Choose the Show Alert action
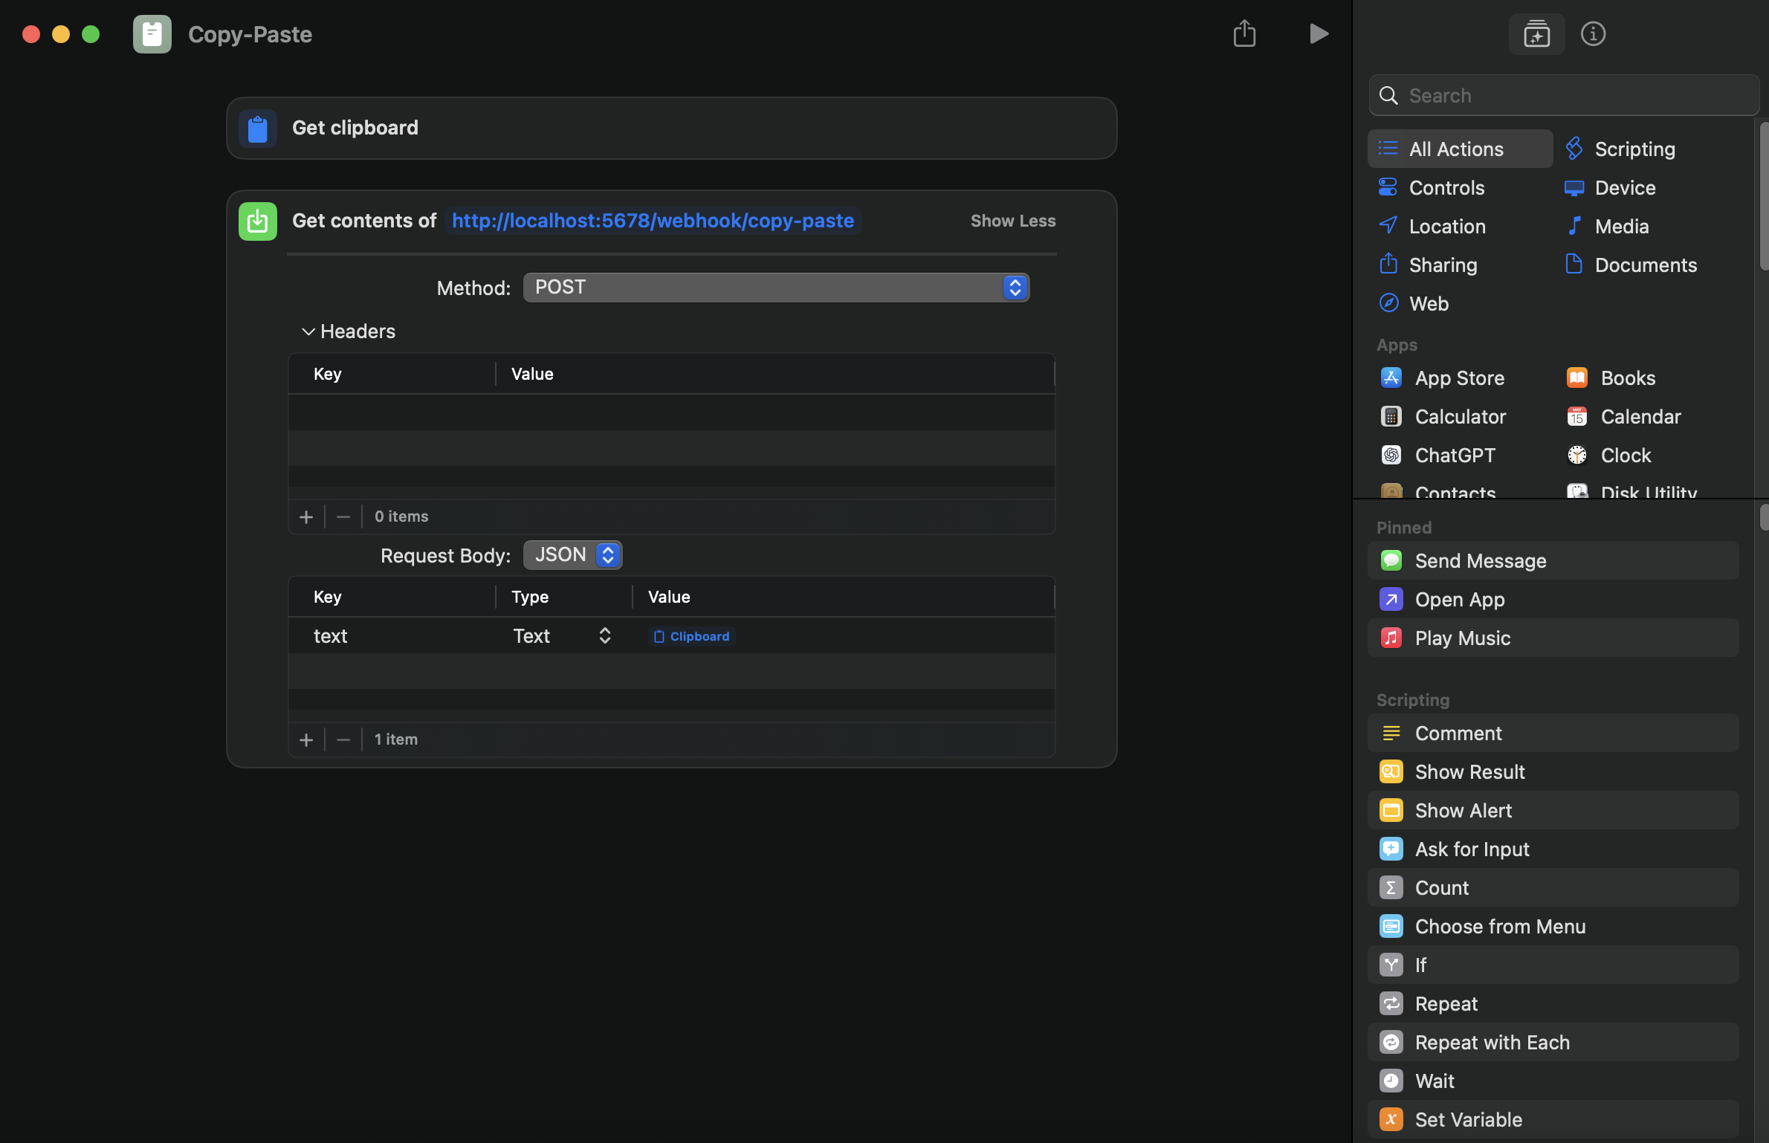Viewport: 1769px width, 1143px height. [1463, 811]
